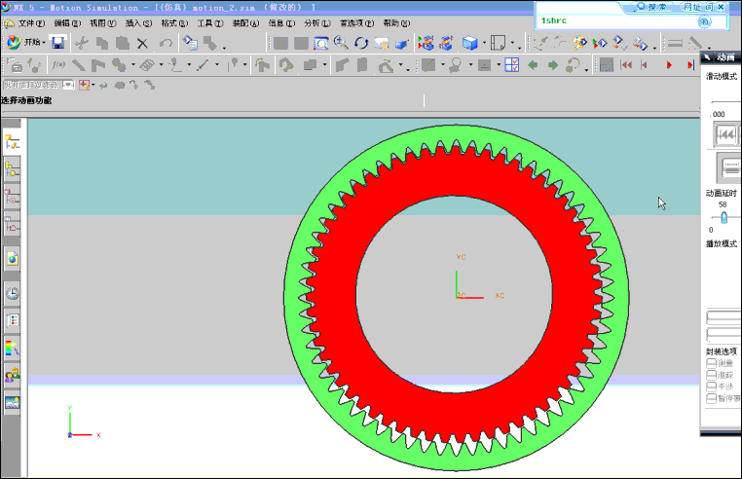Image resolution: width=742 pixels, height=479 pixels.
Task: Click the red Play animation button
Action: pos(669,65)
